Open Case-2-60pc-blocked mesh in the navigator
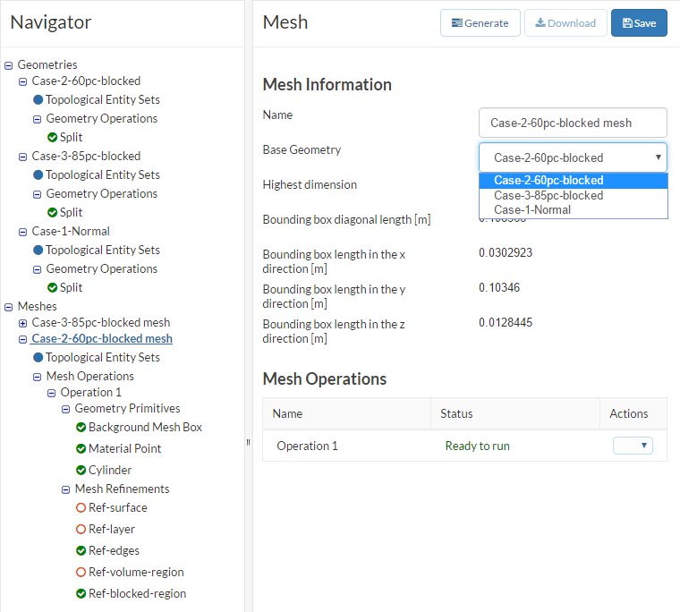 click(x=102, y=339)
